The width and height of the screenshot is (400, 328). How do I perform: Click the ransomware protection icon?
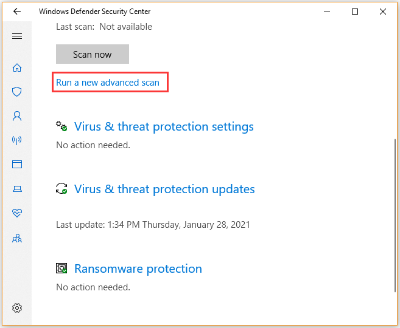tap(61, 268)
